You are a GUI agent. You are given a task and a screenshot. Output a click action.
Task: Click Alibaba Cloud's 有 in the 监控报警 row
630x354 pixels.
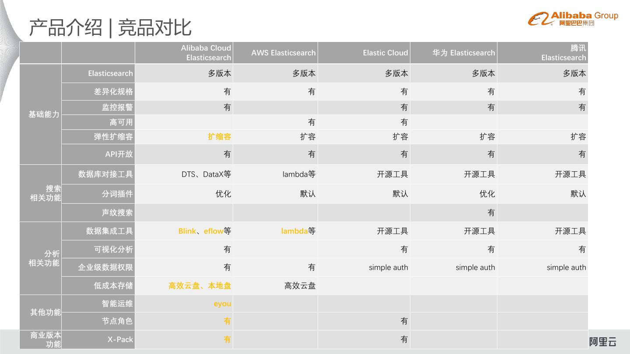(x=227, y=108)
